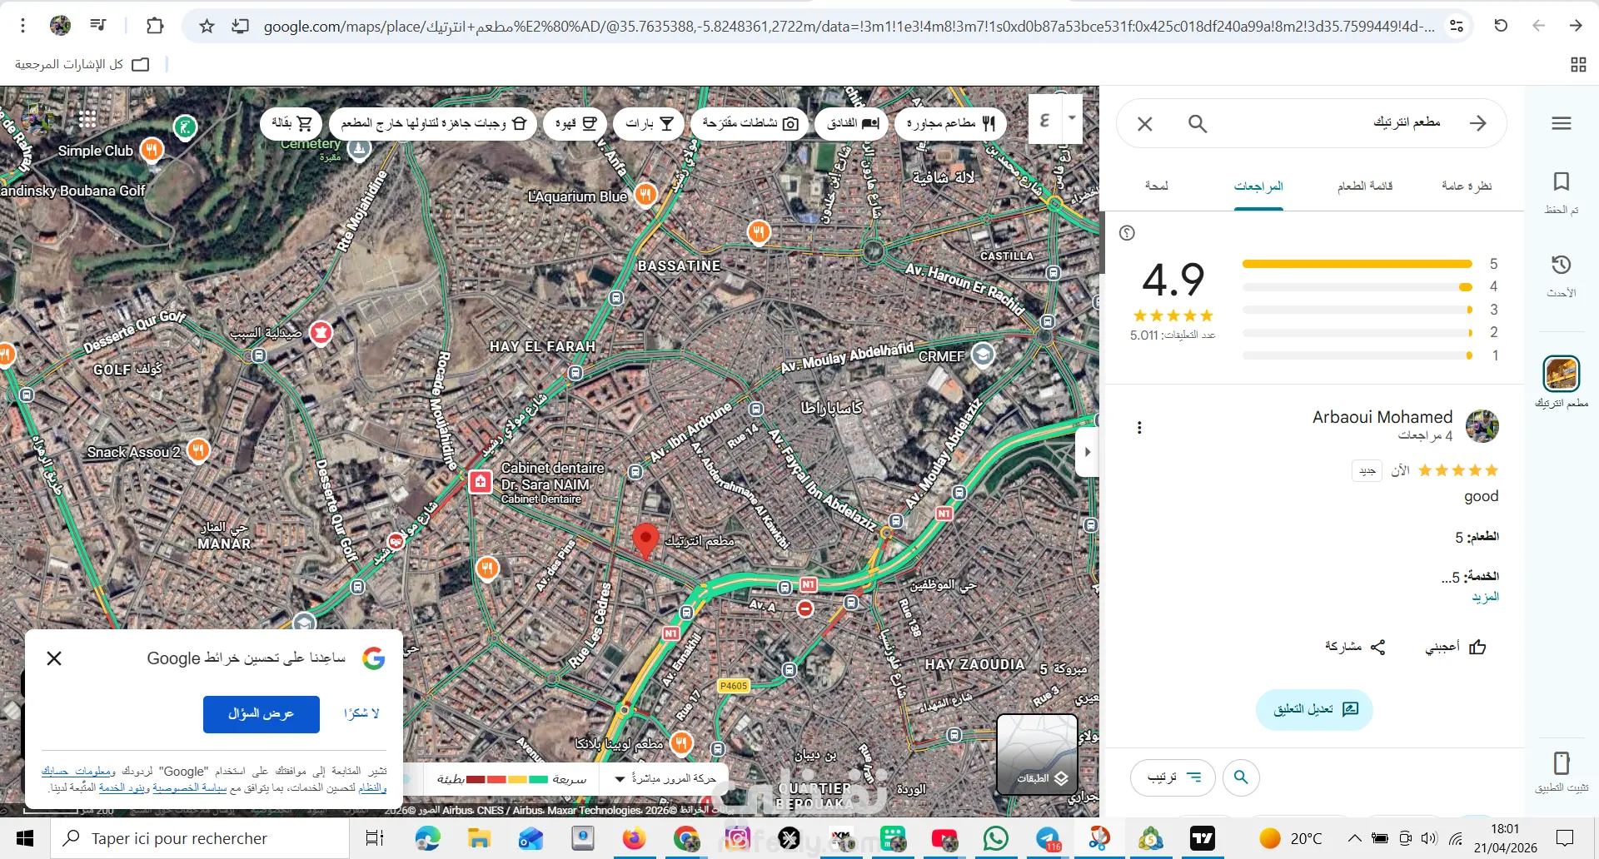This screenshot has width=1599, height=859.
Task: Toggle the قهوة coffee filter chip
Action: coord(575,123)
